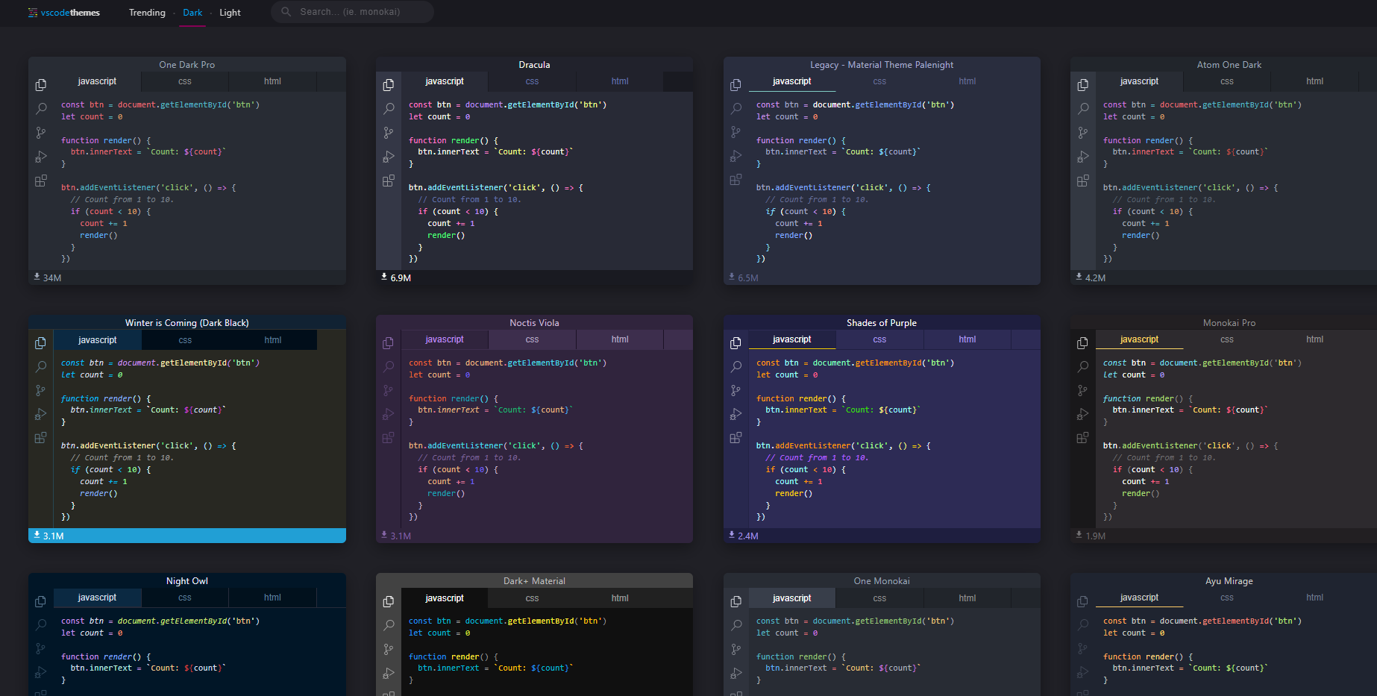1377x696 pixels.
Task: Open the Dark+ Material theme title
Action: pos(534,581)
